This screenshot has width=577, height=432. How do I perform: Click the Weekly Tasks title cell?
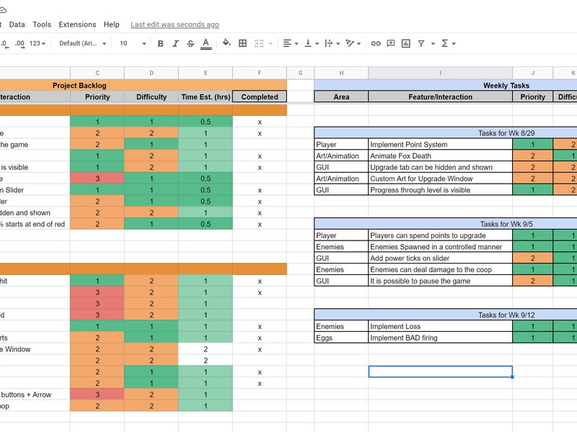(446, 85)
